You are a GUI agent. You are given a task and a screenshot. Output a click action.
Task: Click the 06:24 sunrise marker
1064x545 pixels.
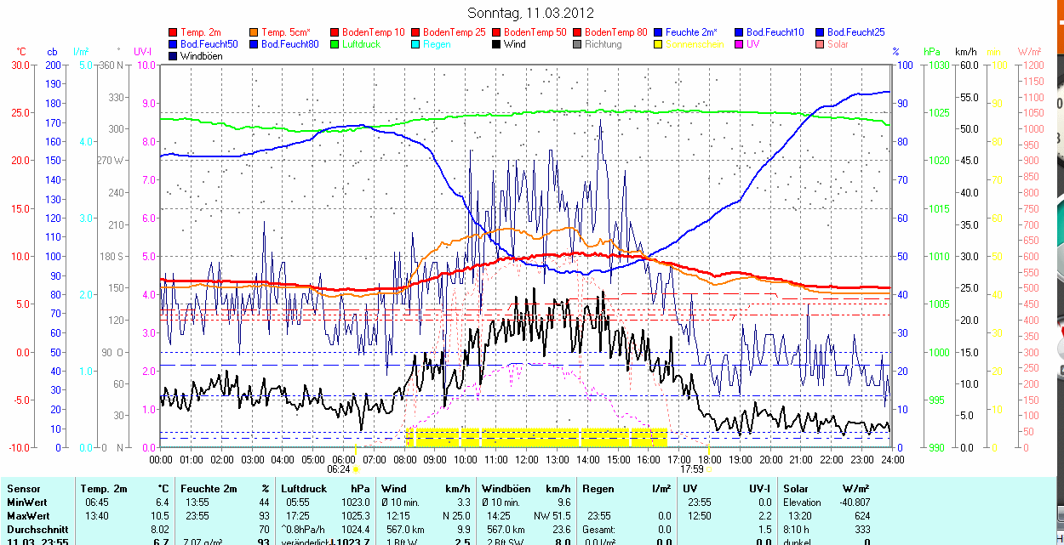339,468
